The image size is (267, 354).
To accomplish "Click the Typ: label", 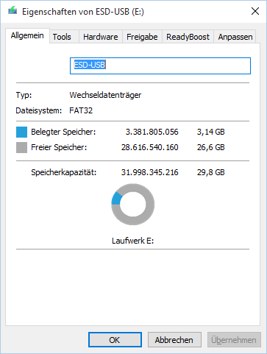I will (x=24, y=95).
